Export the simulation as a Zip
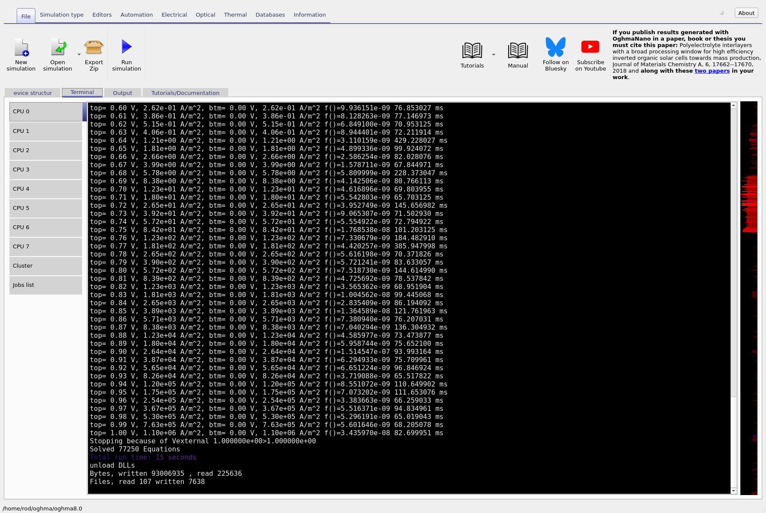The image size is (766, 513). (94, 53)
